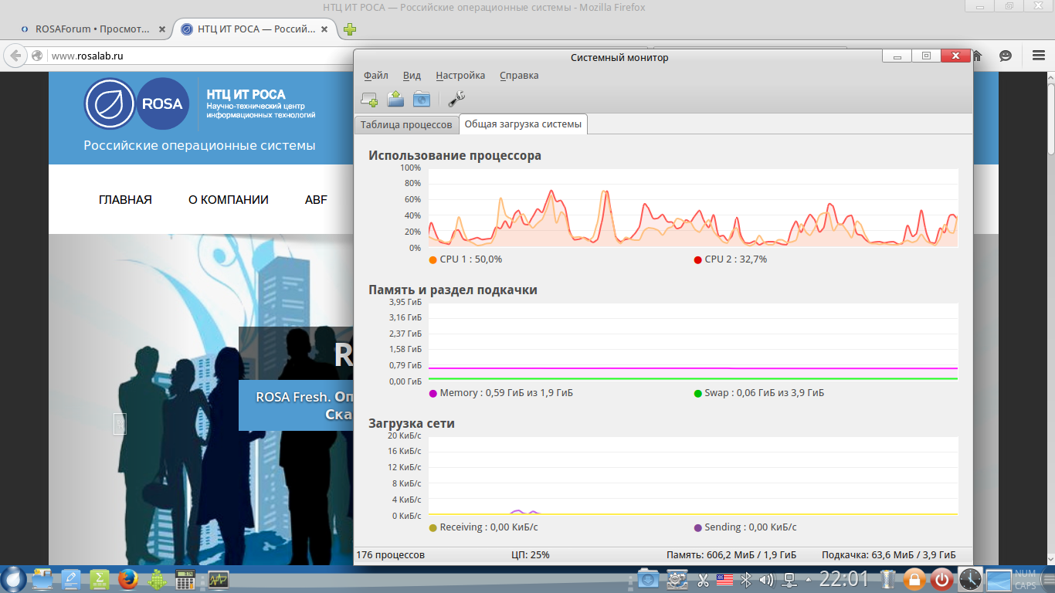Image resolution: width=1055 pixels, height=593 pixels.
Task: Expand the hidden system tray icons arrow
Action: tap(808, 579)
